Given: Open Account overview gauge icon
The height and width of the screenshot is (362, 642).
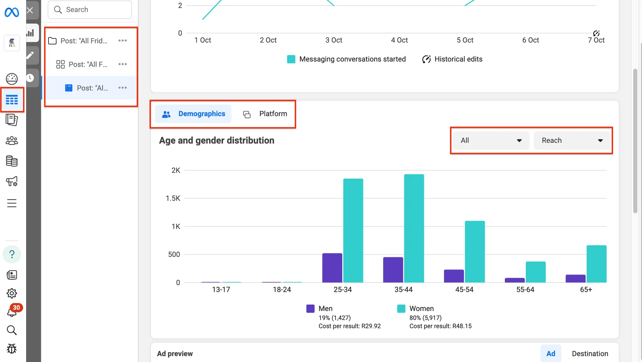Looking at the screenshot, I should click(12, 79).
